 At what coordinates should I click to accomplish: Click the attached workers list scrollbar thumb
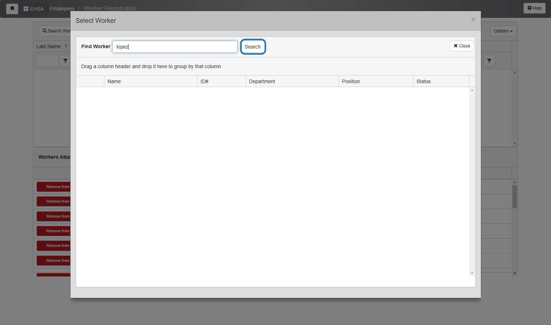tap(515, 197)
